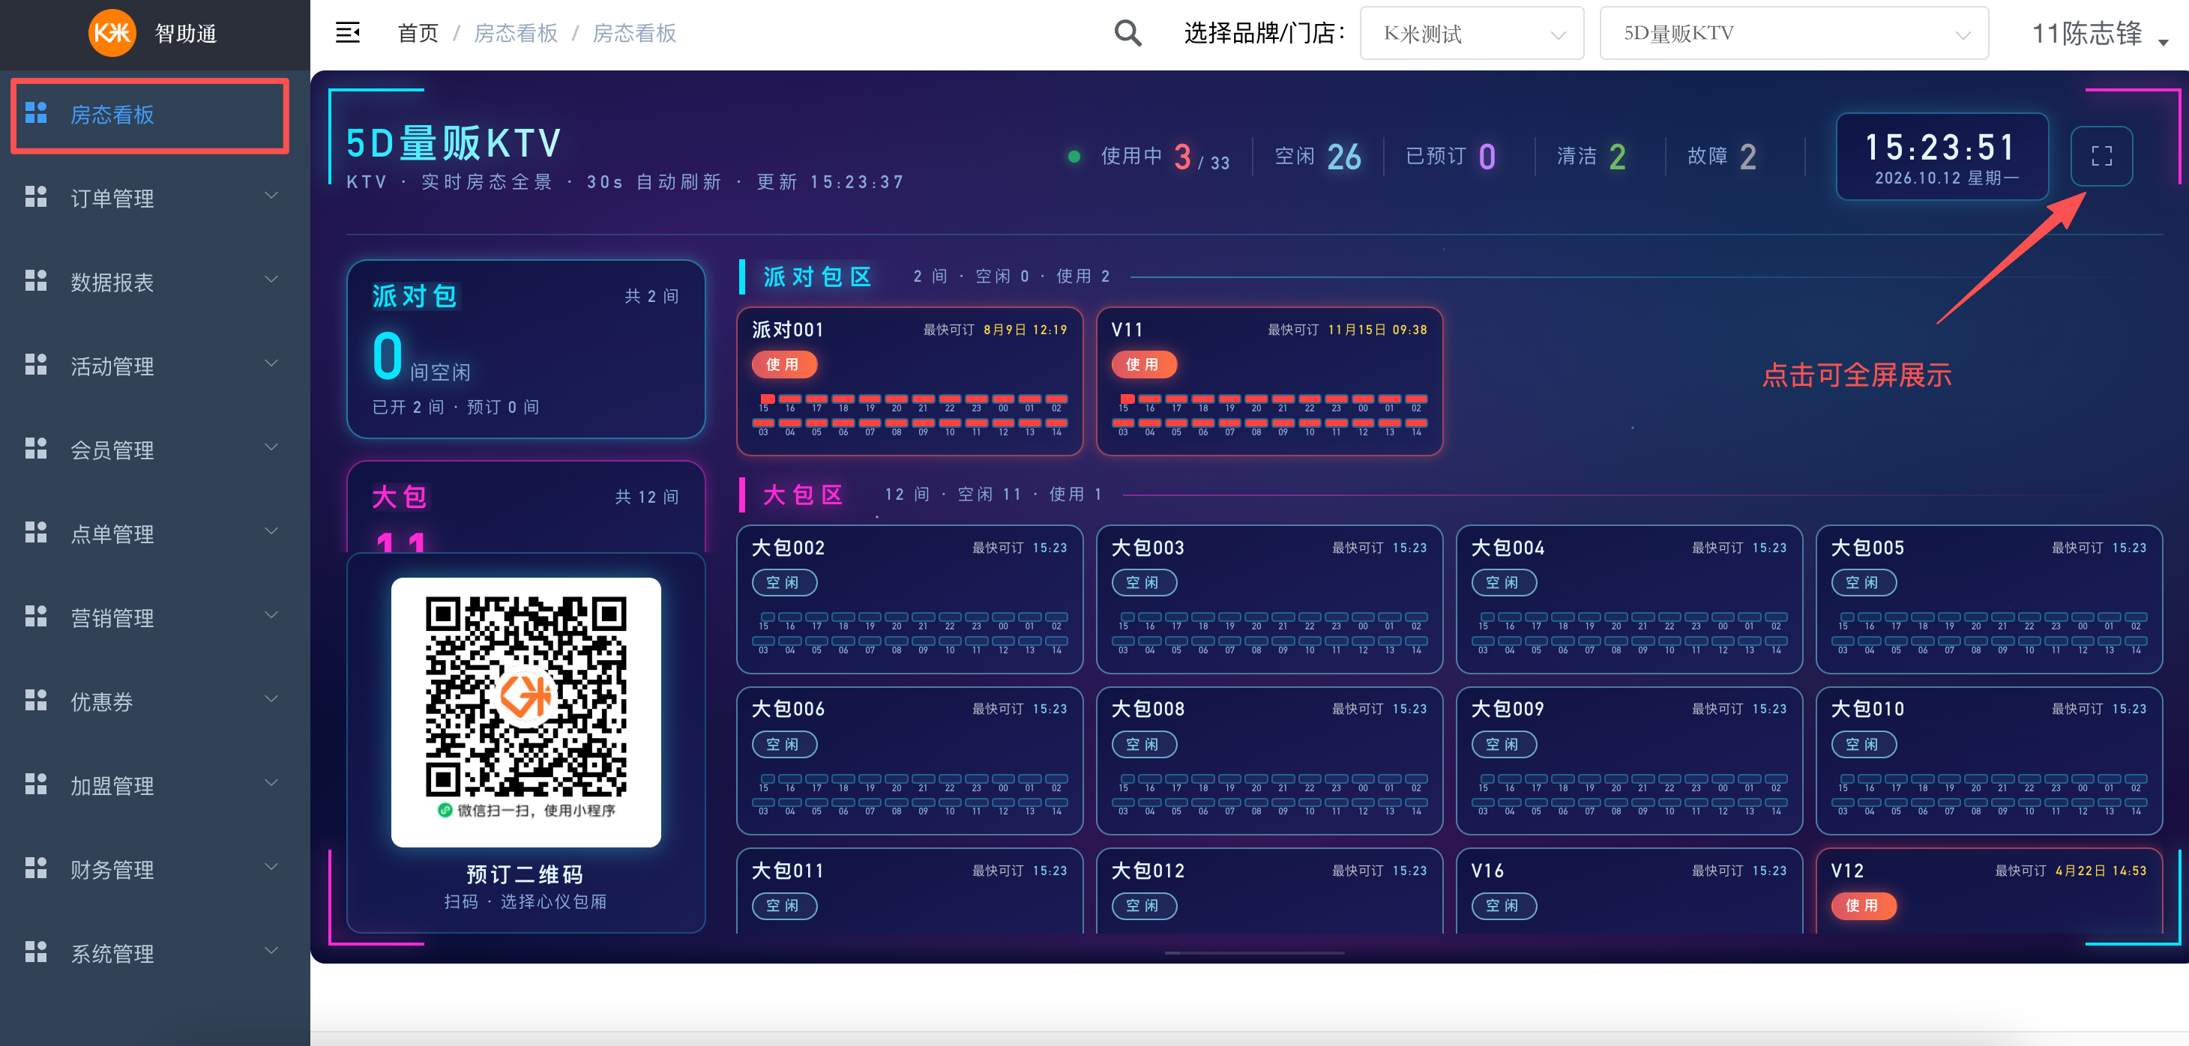Viewport: 2189px width, 1046px height.
Task: Click 空闲 status on 大包012
Action: point(1144,906)
